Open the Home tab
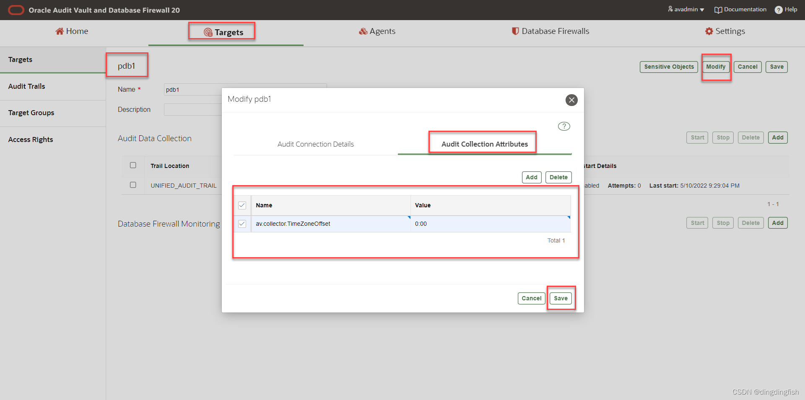This screenshot has width=805, height=400. (72, 31)
